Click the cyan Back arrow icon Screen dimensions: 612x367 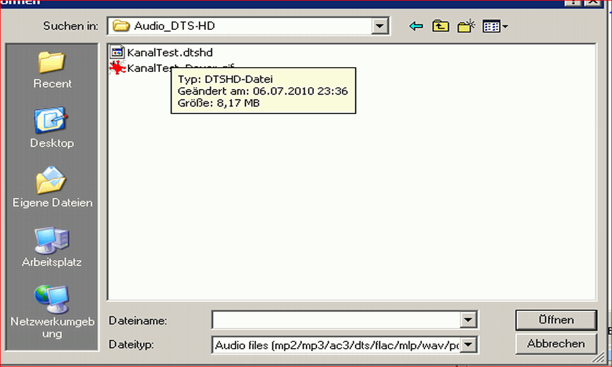[x=417, y=26]
